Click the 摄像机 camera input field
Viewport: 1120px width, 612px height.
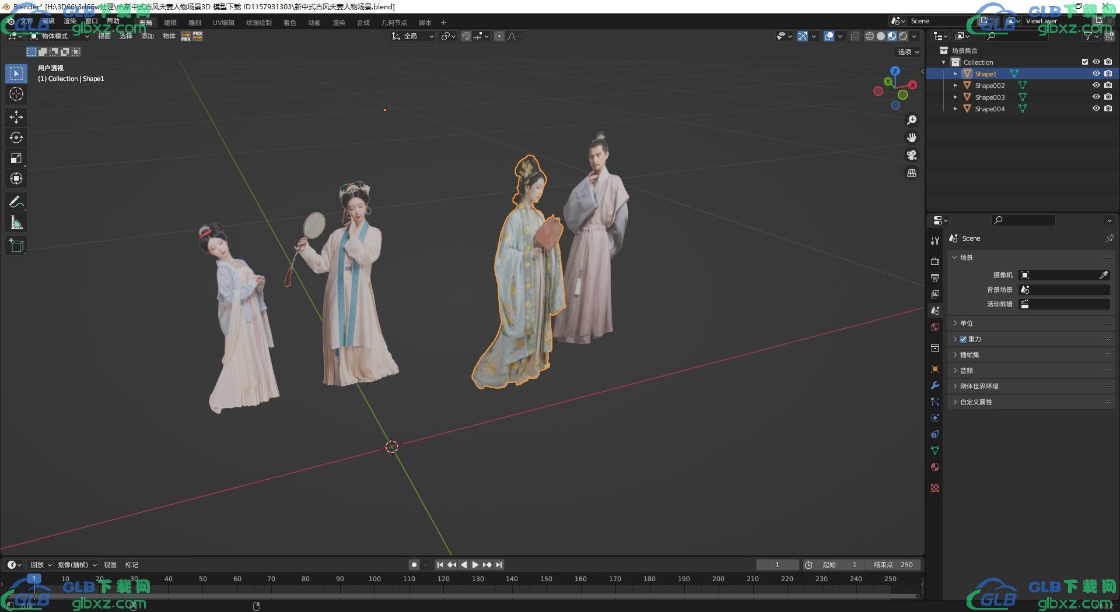coord(1065,275)
